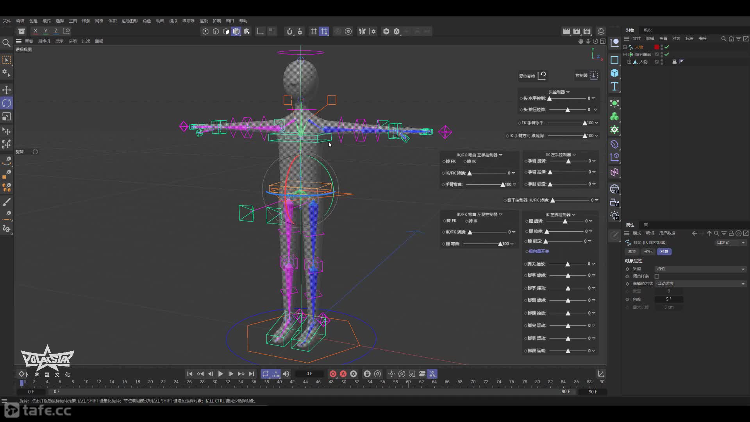Select the highlighted polygon mode cube icon
Image resolution: width=750 pixels, height=422 pixels.
pos(236,31)
